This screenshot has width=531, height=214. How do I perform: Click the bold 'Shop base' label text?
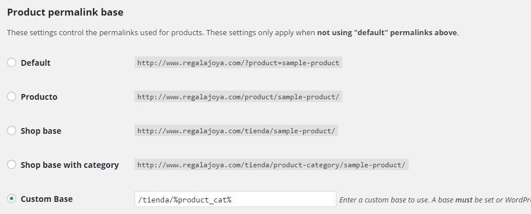tap(41, 131)
